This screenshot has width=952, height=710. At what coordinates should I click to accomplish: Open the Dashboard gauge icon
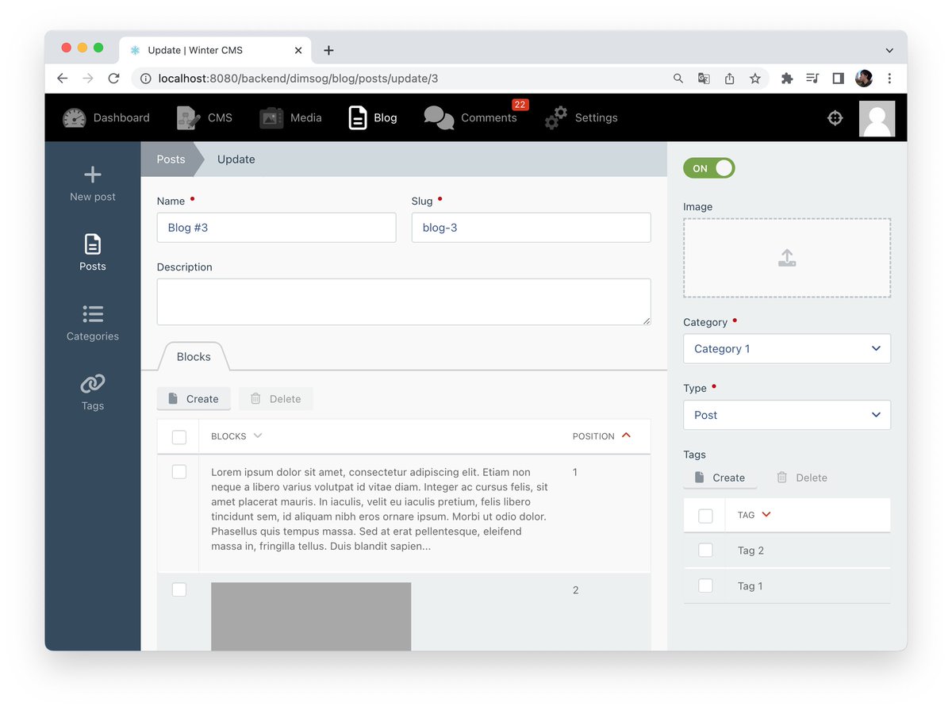point(74,118)
